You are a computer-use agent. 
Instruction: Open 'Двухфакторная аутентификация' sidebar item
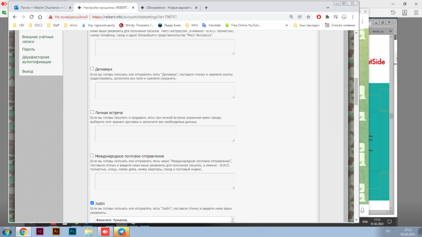click(37, 59)
